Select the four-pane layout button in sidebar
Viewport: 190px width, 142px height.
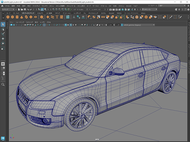coord(3,69)
